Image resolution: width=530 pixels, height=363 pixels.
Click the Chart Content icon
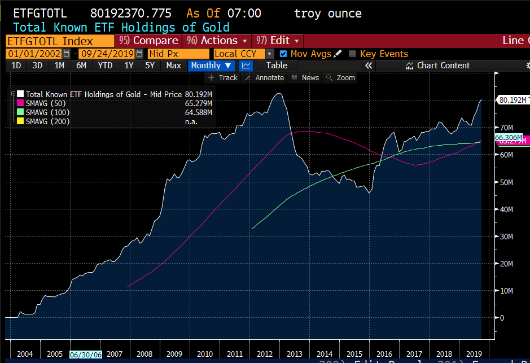(410, 65)
